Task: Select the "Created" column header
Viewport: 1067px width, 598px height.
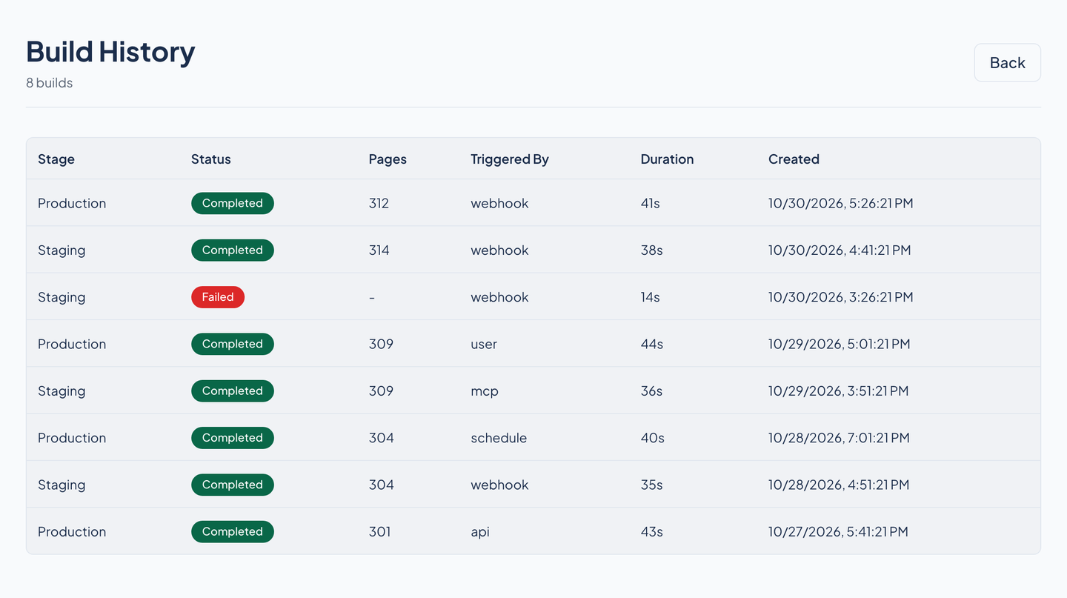Action: (x=794, y=159)
